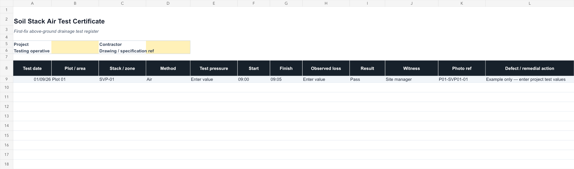Viewport: 574px width, 169px height.
Task: Click 'Enter value' under Observed loss
Action: click(x=326, y=79)
